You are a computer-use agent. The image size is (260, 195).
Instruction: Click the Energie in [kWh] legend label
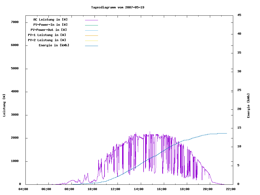tap(54, 45)
